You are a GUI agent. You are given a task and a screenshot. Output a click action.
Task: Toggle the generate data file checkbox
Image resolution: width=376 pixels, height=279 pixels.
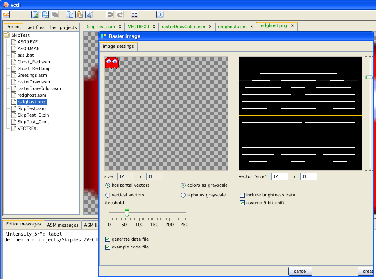click(108, 239)
